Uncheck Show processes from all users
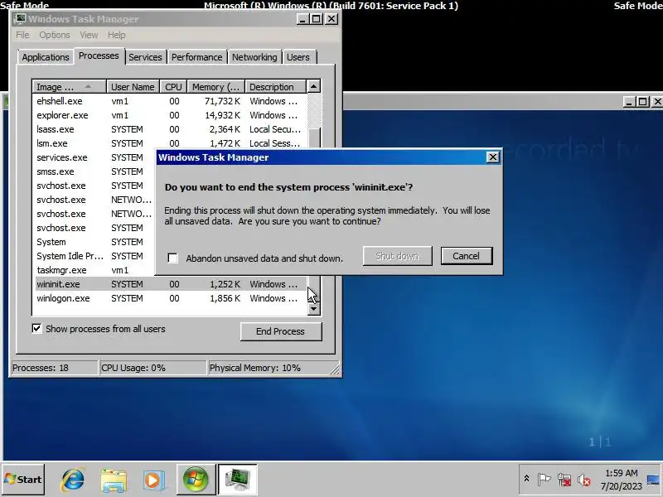This screenshot has width=663, height=497. click(36, 328)
